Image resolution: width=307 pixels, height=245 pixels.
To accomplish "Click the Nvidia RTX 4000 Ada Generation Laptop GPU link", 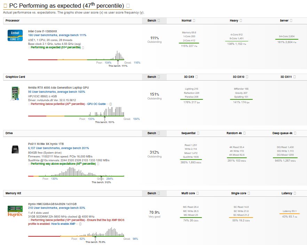I will pyautogui.click(x=58, y=88).
